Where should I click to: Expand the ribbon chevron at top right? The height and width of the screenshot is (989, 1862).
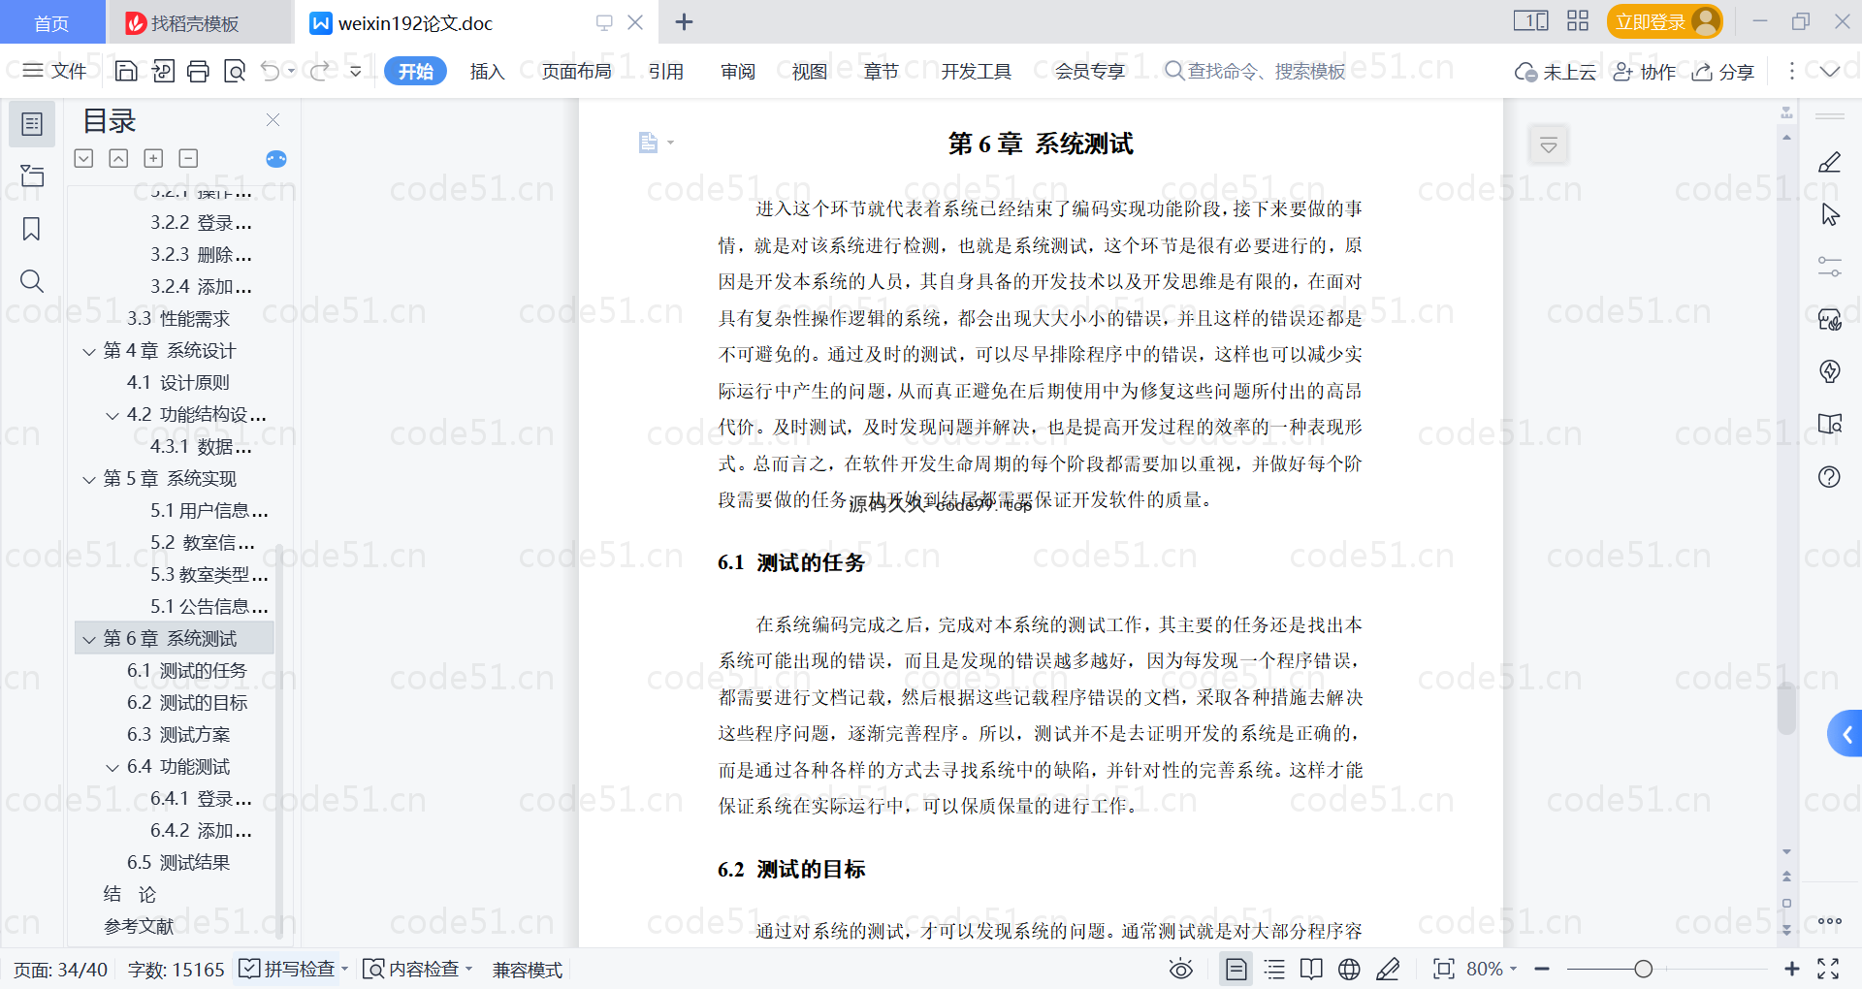point(1830,71)
